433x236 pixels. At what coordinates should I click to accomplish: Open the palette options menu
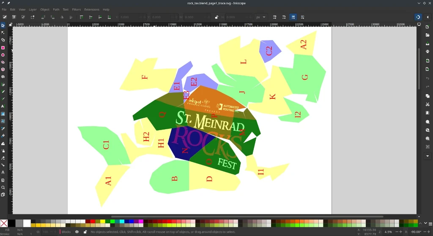pyautogui.click(x=430, y=224)
